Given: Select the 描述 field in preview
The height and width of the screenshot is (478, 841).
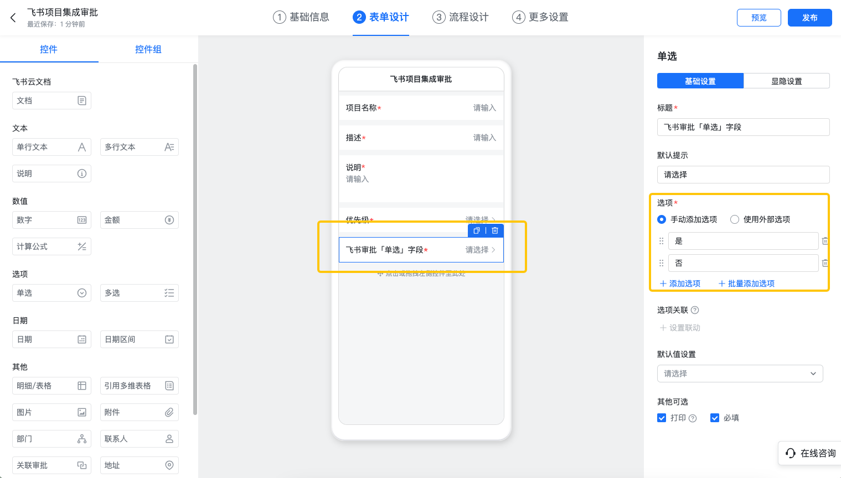Looking at the screenshot, I should click(x=421, y=138).
